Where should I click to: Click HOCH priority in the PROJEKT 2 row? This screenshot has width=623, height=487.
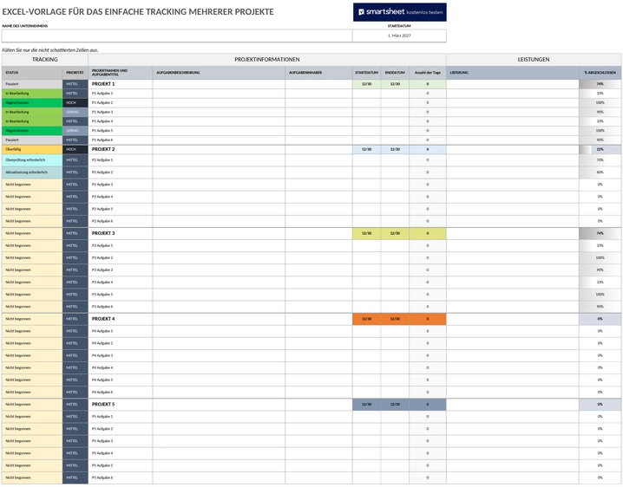[x=75, y=150]
